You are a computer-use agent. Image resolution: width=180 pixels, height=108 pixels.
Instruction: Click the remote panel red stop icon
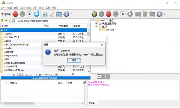109,14
